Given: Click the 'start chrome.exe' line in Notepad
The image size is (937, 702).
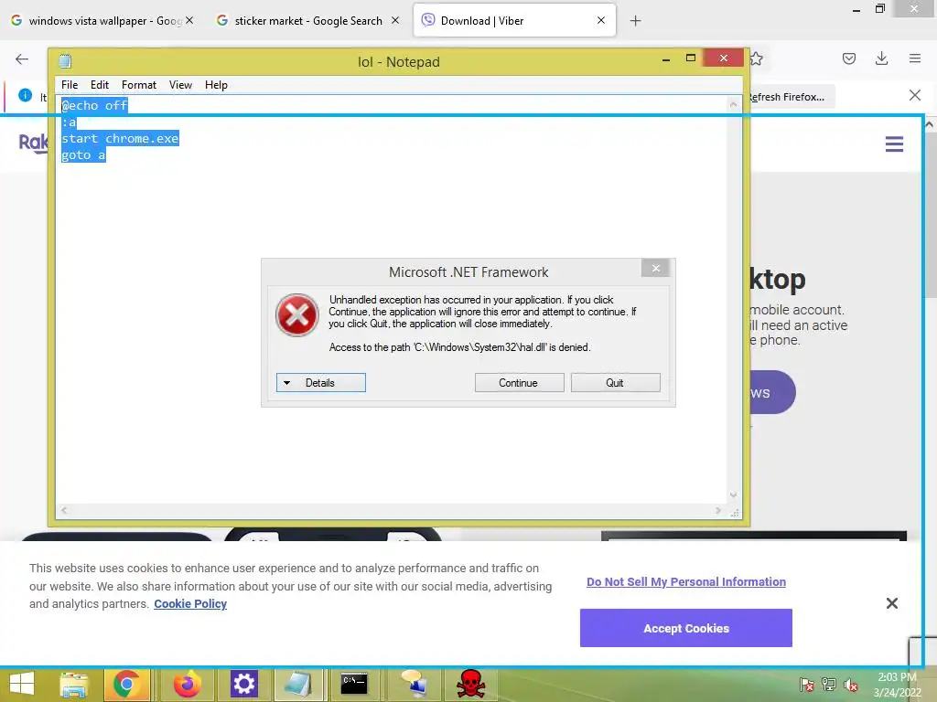Looking at the screenshot, I should click(120, 139).
